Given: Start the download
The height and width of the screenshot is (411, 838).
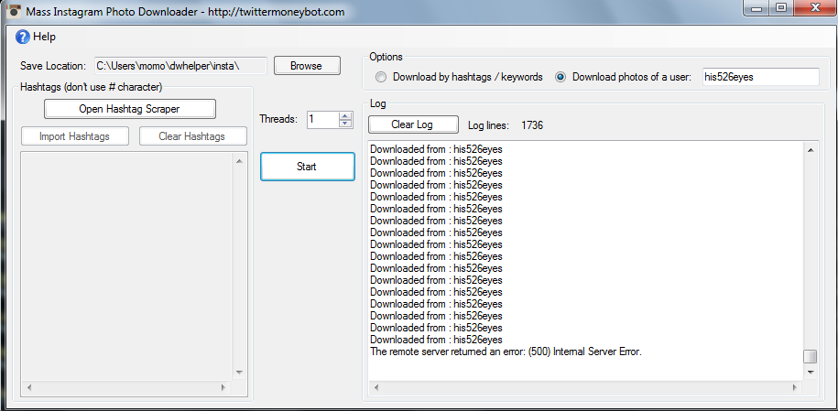Looking at the screenshot, I should [308, 167].
